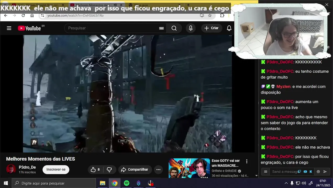This screenshot has height=188, width=333.
Task: Open options menu for Esse GOTY video
Action: tap(247, 162)
